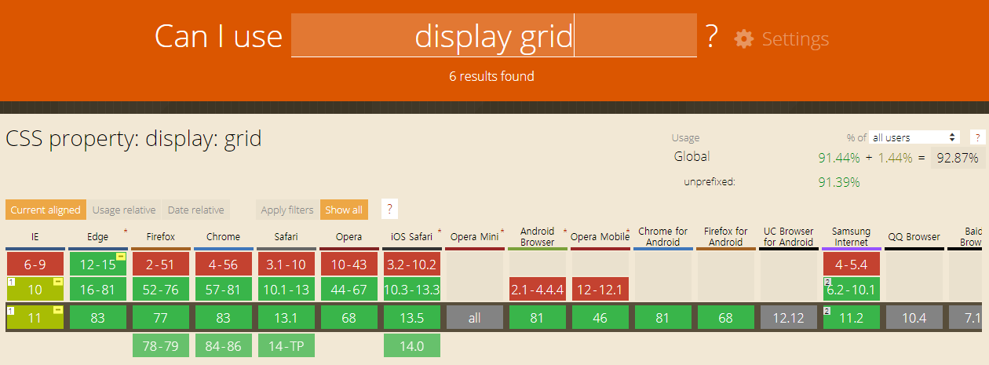The height and width of the screenshot is (365, 989).
Task: Select the Safari 14-TP cell
Action: (x=286, y=345)
